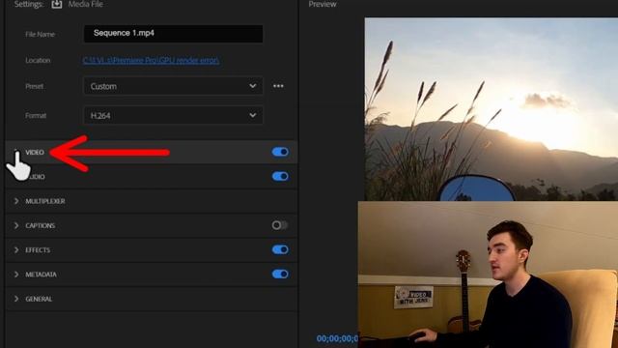Click the Media File export icon
618x348 pixels.
[x=57, y=4]
